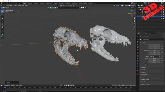
Task: Select the Select Box tool
Action: [x=2, y=11]
